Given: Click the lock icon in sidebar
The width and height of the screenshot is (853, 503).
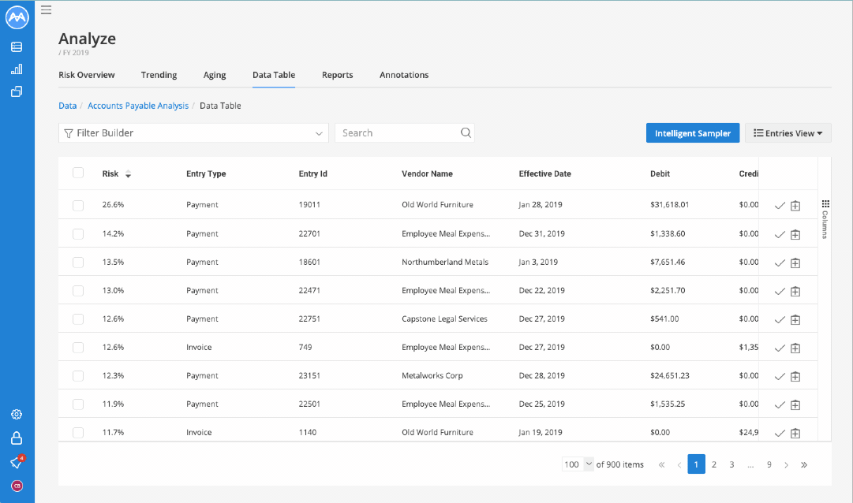Looking at the screenshot, I should 17,438.
